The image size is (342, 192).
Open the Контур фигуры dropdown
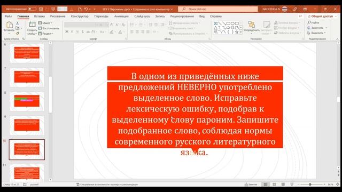tap(286, 28)
